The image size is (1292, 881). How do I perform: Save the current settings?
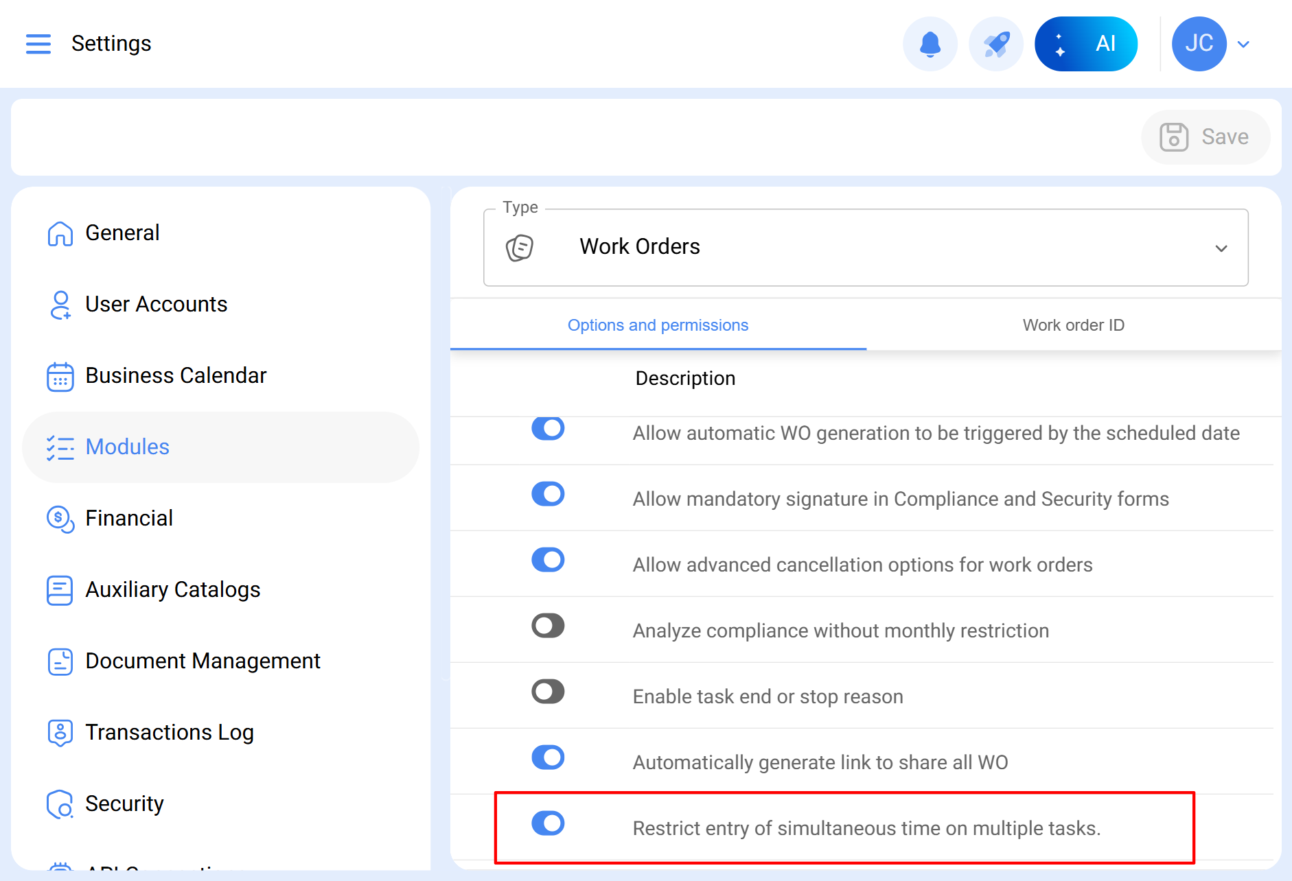tap(1206, 137)
